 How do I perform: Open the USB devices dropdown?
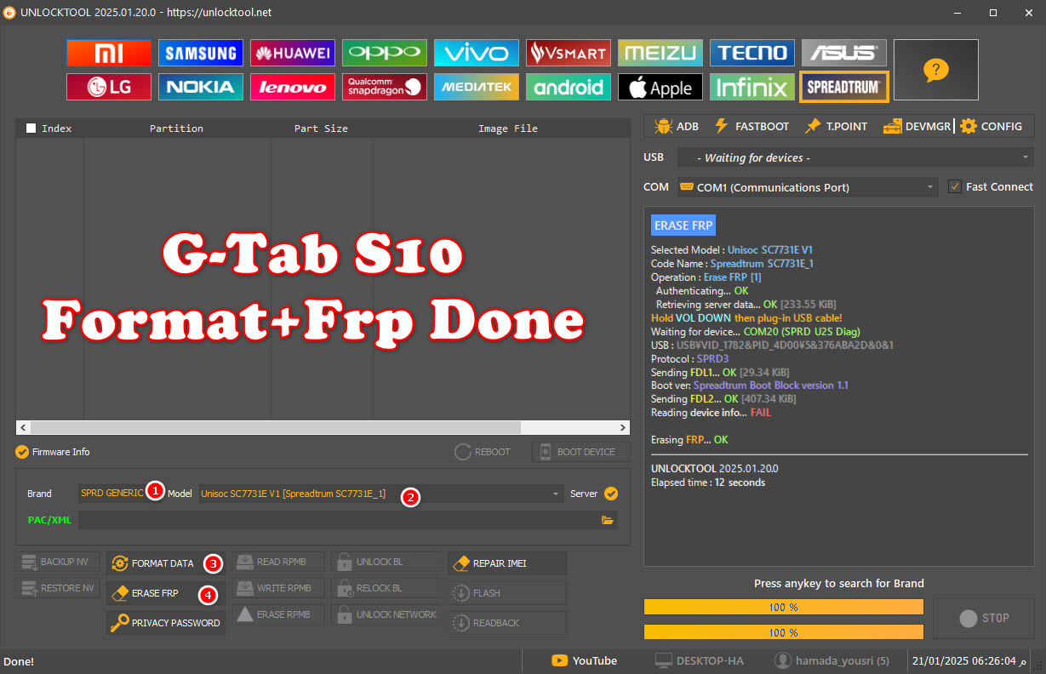point(855,157)
